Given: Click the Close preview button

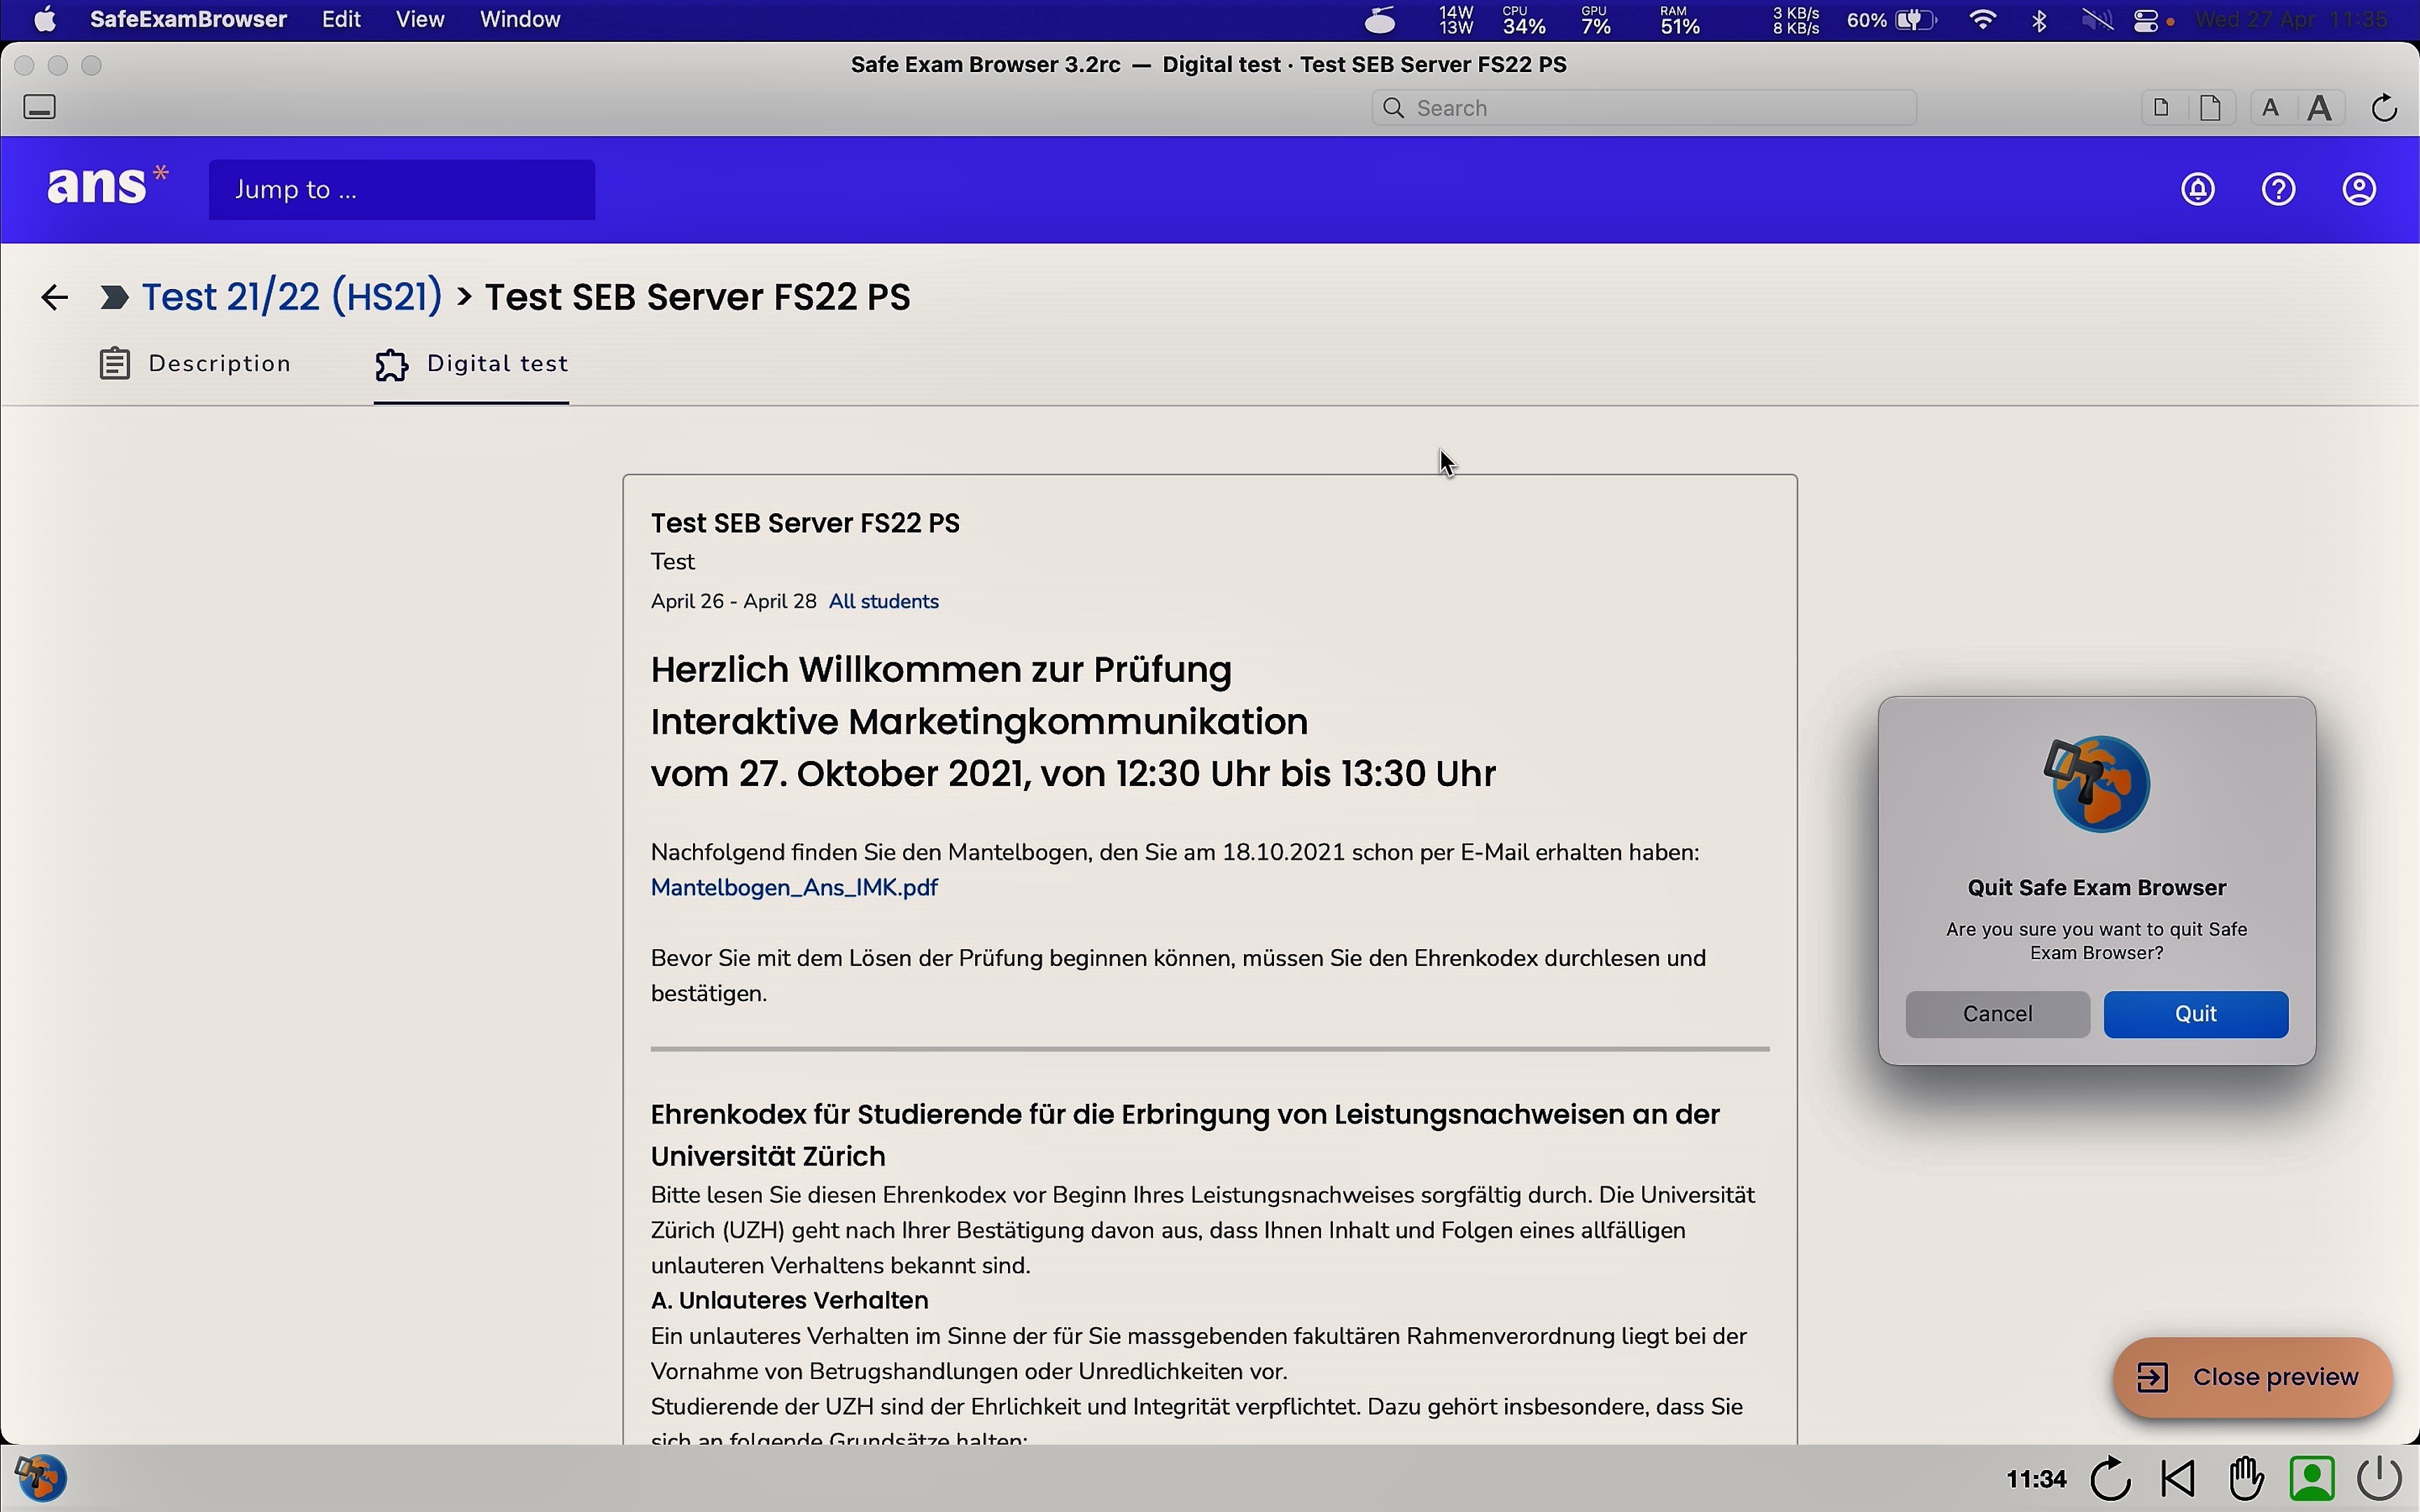Looking at the screenshot, I should point(2252,1377).
